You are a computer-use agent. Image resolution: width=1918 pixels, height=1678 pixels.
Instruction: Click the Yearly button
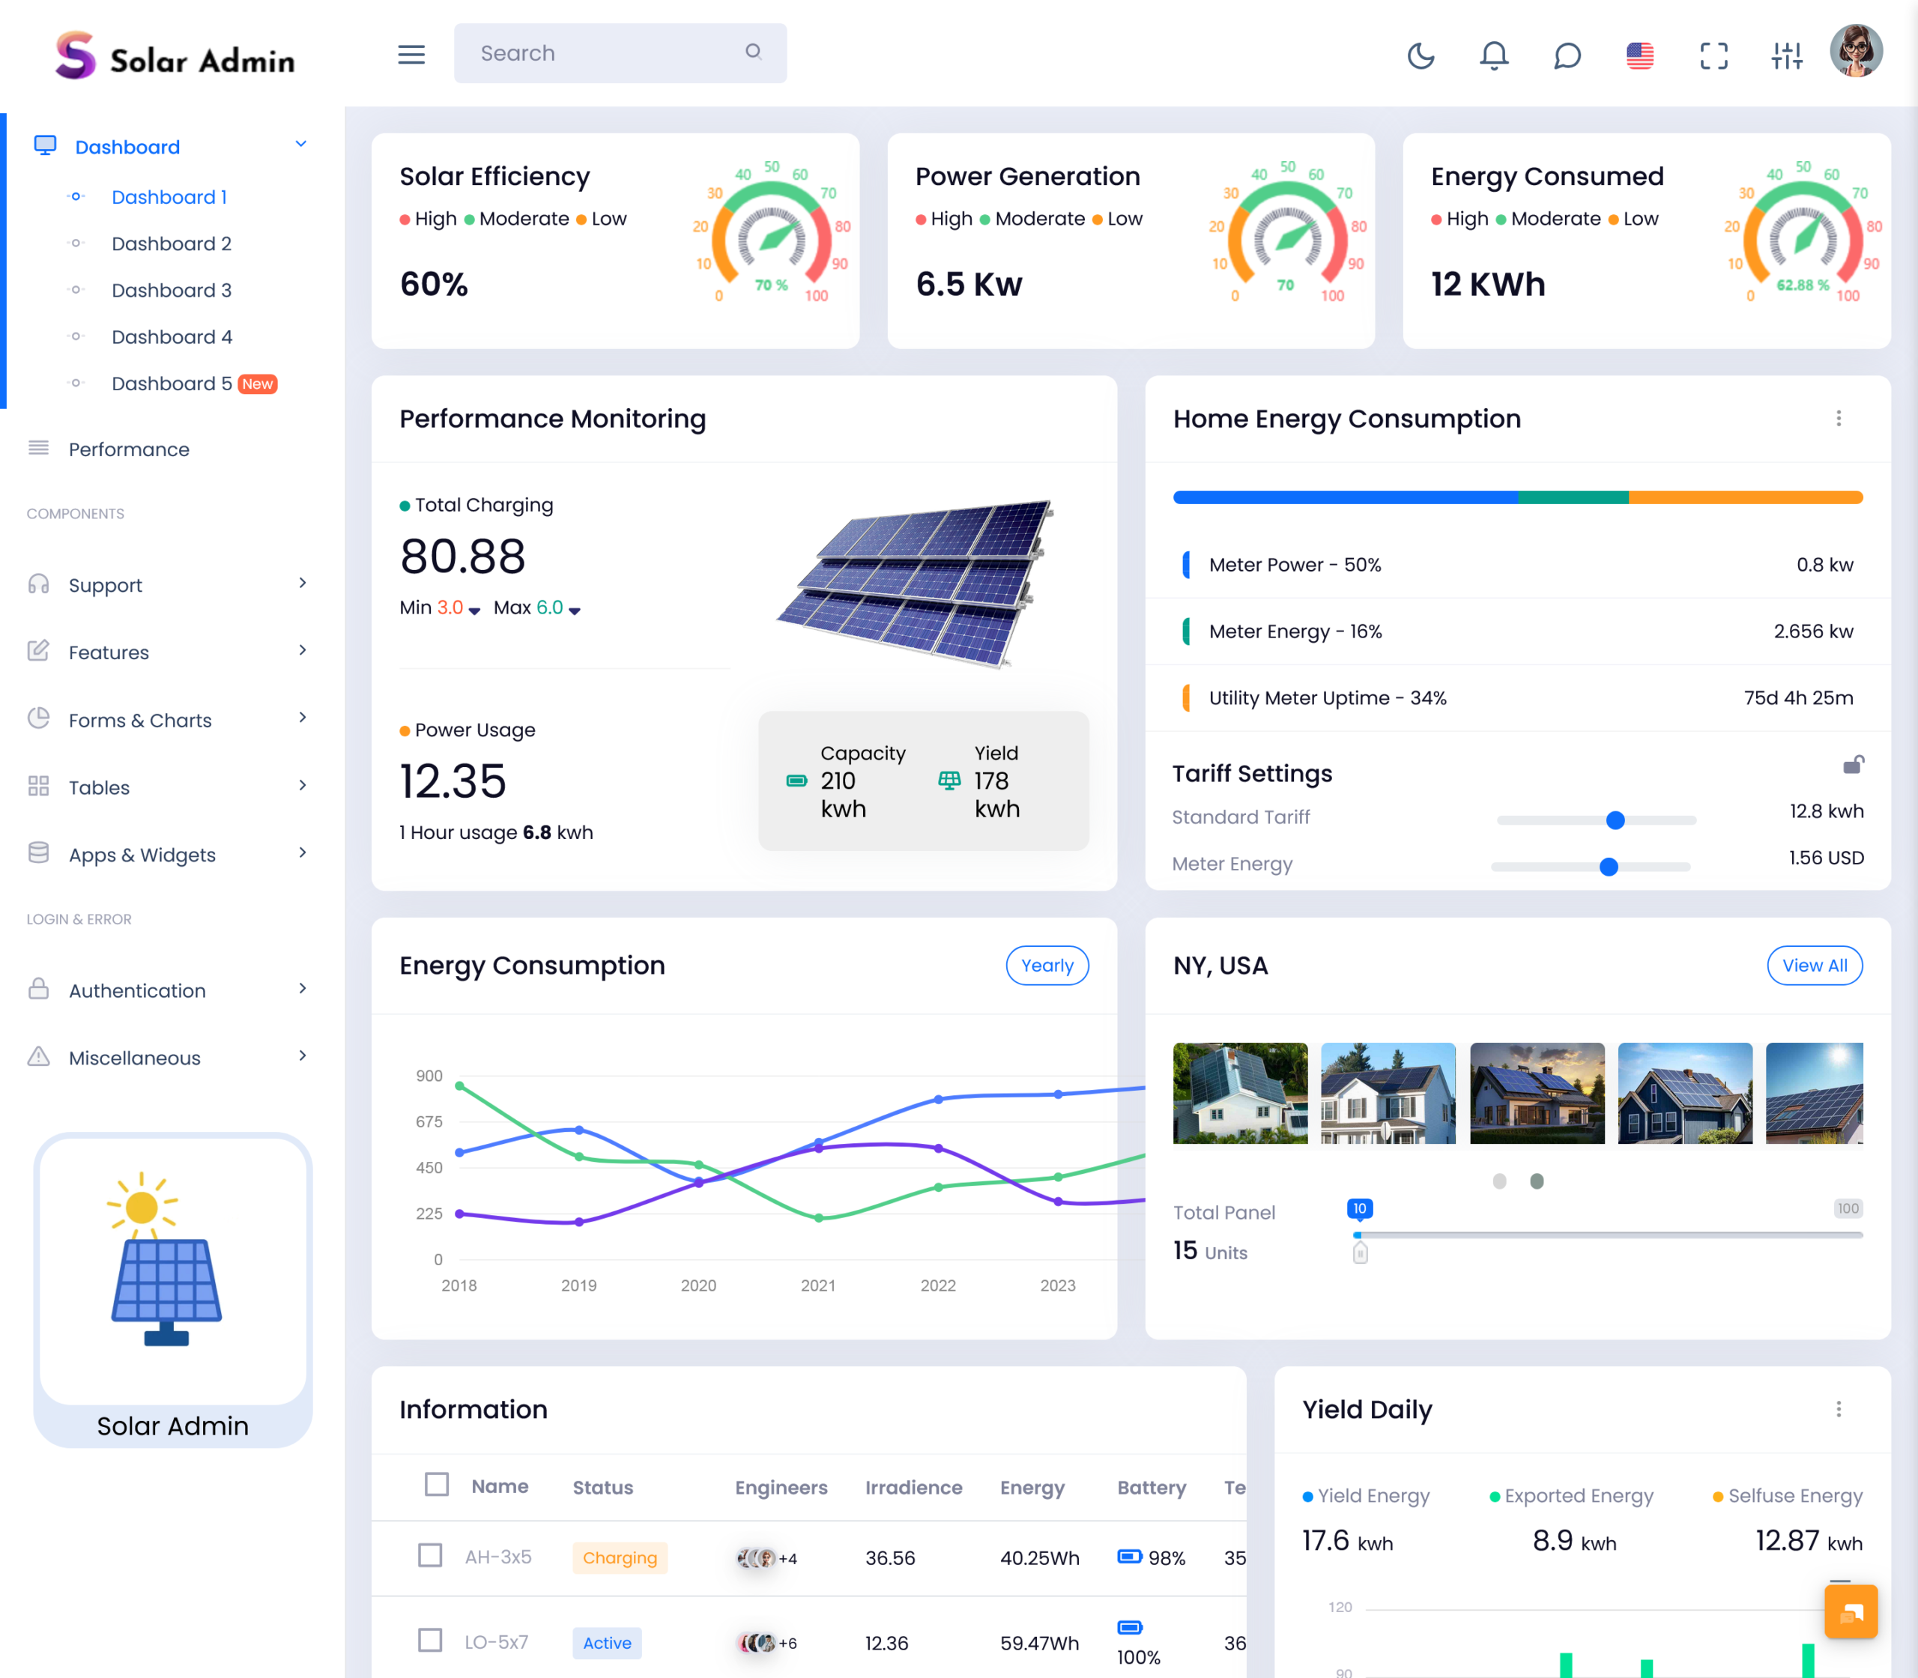point(1047,966)
